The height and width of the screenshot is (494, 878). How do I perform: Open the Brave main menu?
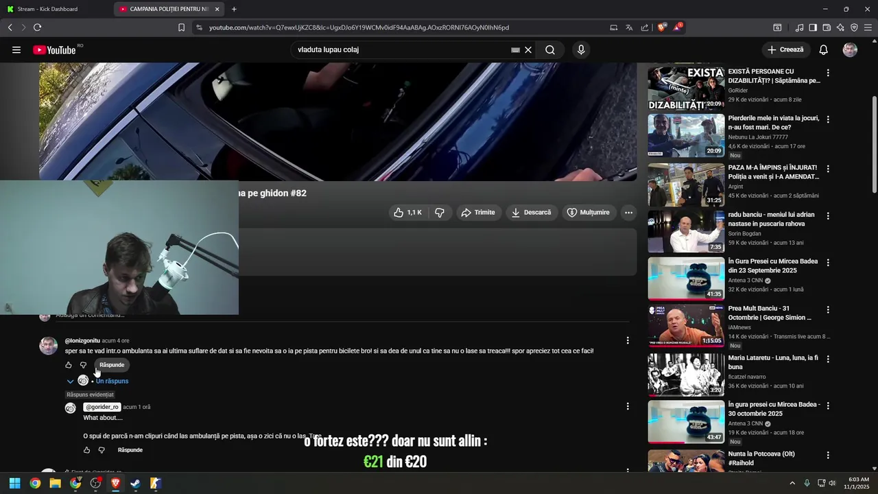click(868, 27)
